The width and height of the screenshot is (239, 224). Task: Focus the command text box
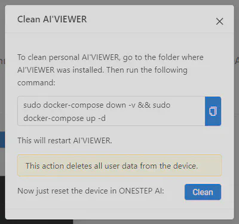point(111,111)
